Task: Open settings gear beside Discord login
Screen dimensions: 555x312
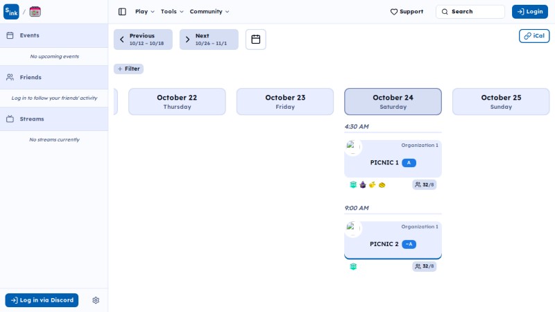Action: 96,300
